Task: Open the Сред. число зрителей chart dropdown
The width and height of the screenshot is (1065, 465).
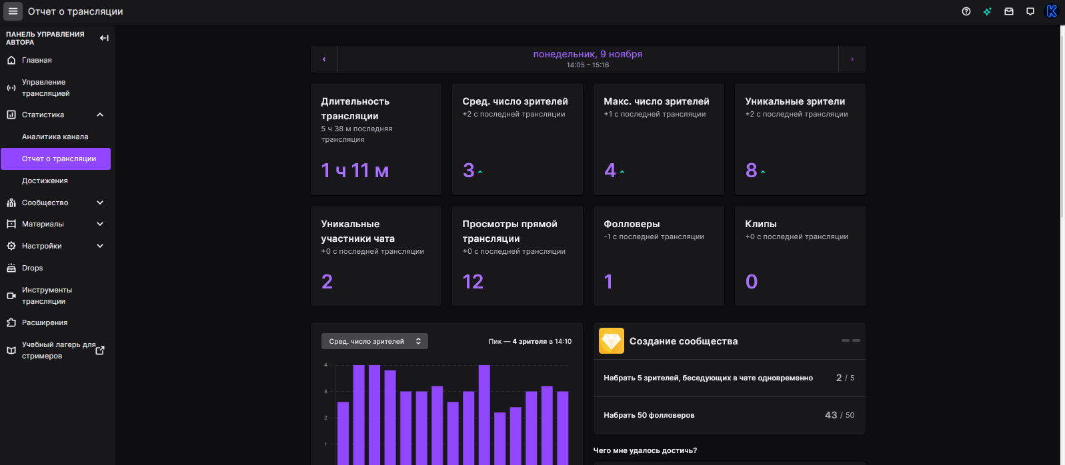Action: (375, 341)
